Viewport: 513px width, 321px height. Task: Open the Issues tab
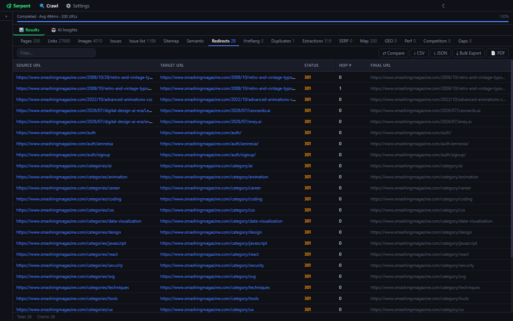click(x=116, y=41)
